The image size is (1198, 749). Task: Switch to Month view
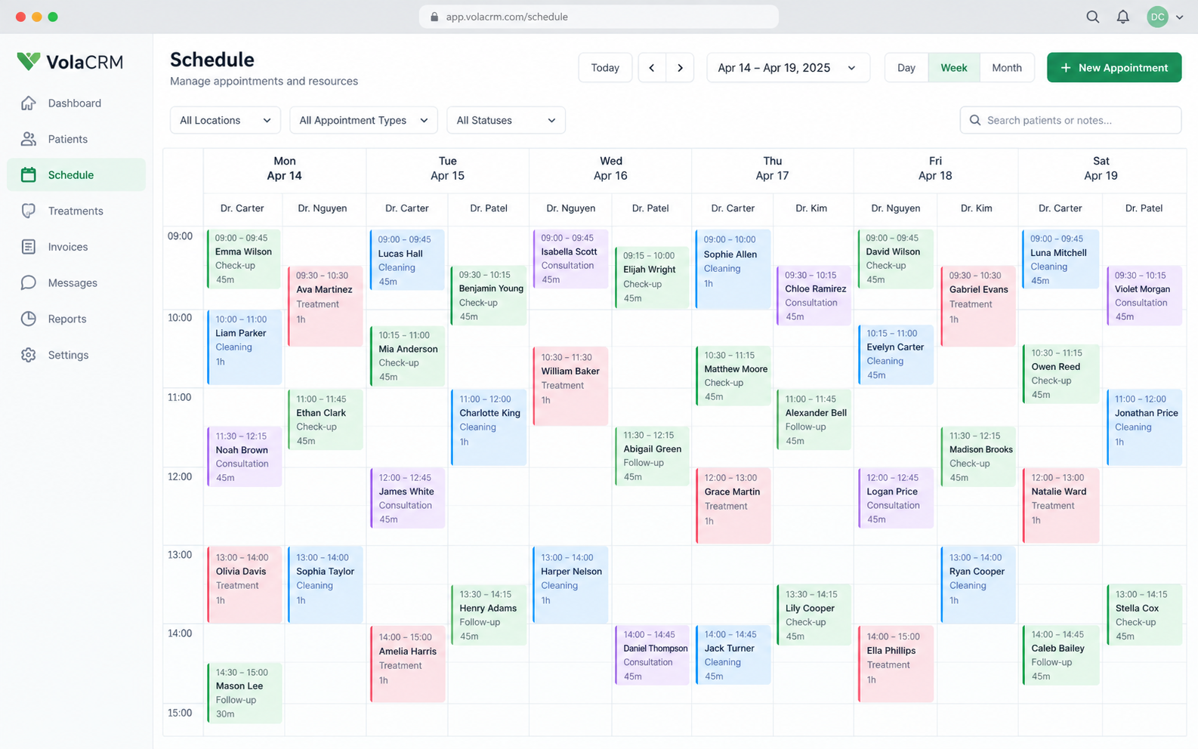click(1007, 68)
